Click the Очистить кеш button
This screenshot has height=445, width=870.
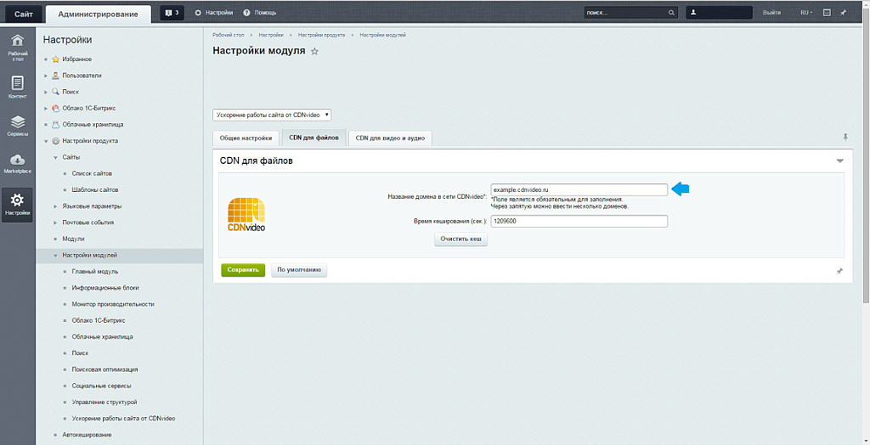462,239
